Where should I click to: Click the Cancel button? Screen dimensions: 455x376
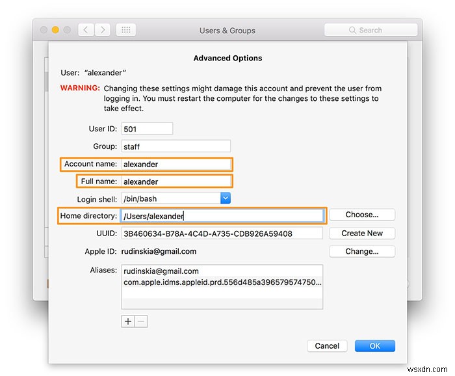(327, 346)
